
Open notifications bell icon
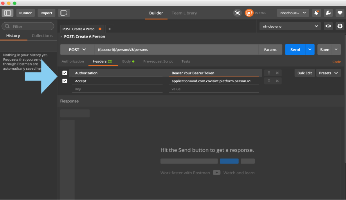click(316, 13)
